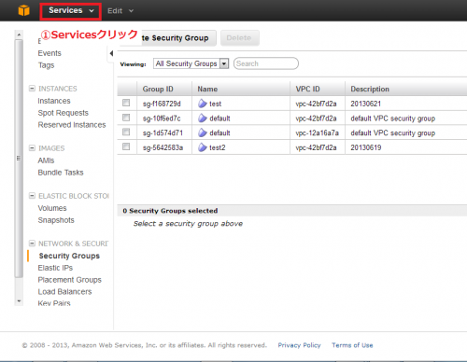Image resolution: width=467 pixels, height=362 pixels.
Task: Click the tag icon beside test2 group
Action: pyautogui.click(x=203, y=147)
